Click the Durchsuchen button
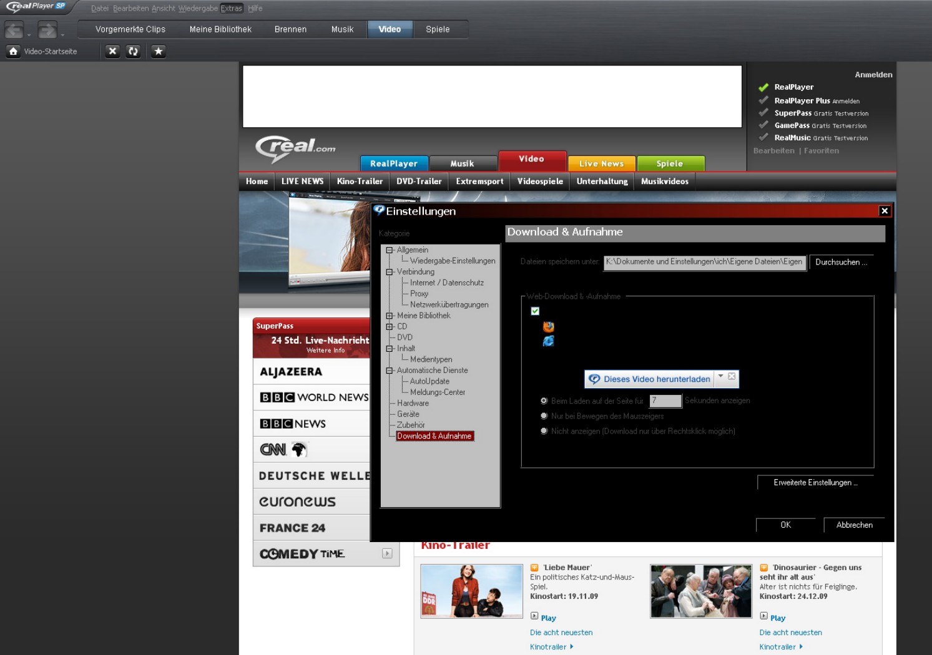Screen dimensions: 932x655 click(841, 263)
